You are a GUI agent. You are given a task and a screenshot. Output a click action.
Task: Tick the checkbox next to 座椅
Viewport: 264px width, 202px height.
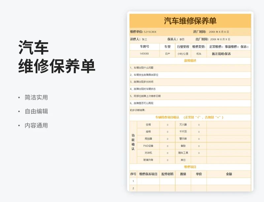(x=168, y=132)
